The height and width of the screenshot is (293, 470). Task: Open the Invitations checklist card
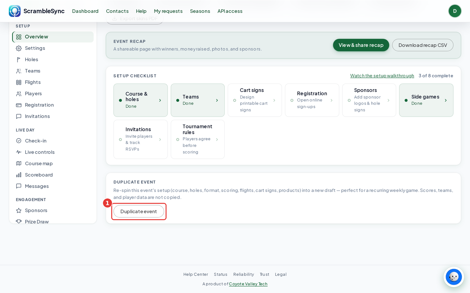tap(140, 139)
